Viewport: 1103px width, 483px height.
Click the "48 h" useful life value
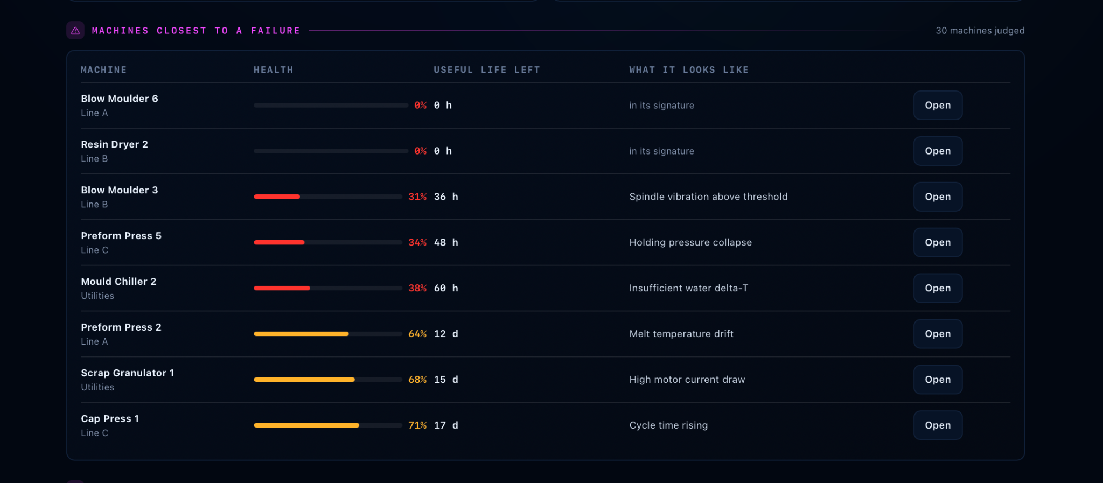[x=446, y=242]
